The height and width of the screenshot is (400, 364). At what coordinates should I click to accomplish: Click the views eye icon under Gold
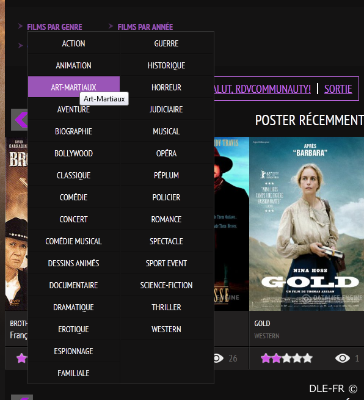[x=342, y=358]
